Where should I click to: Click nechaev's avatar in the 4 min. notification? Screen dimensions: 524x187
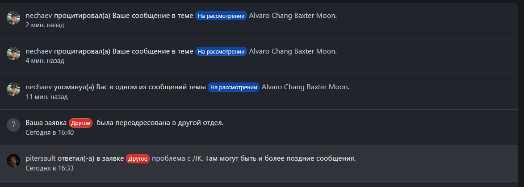[x=13, y=54]
